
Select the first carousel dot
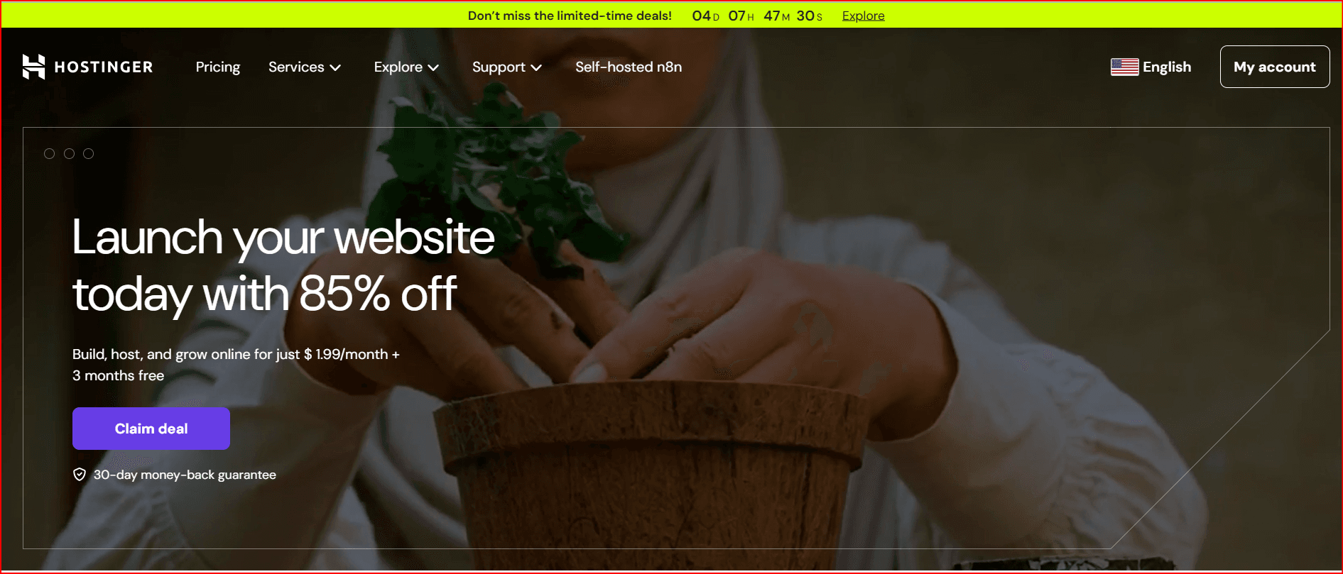coord(49,153)
